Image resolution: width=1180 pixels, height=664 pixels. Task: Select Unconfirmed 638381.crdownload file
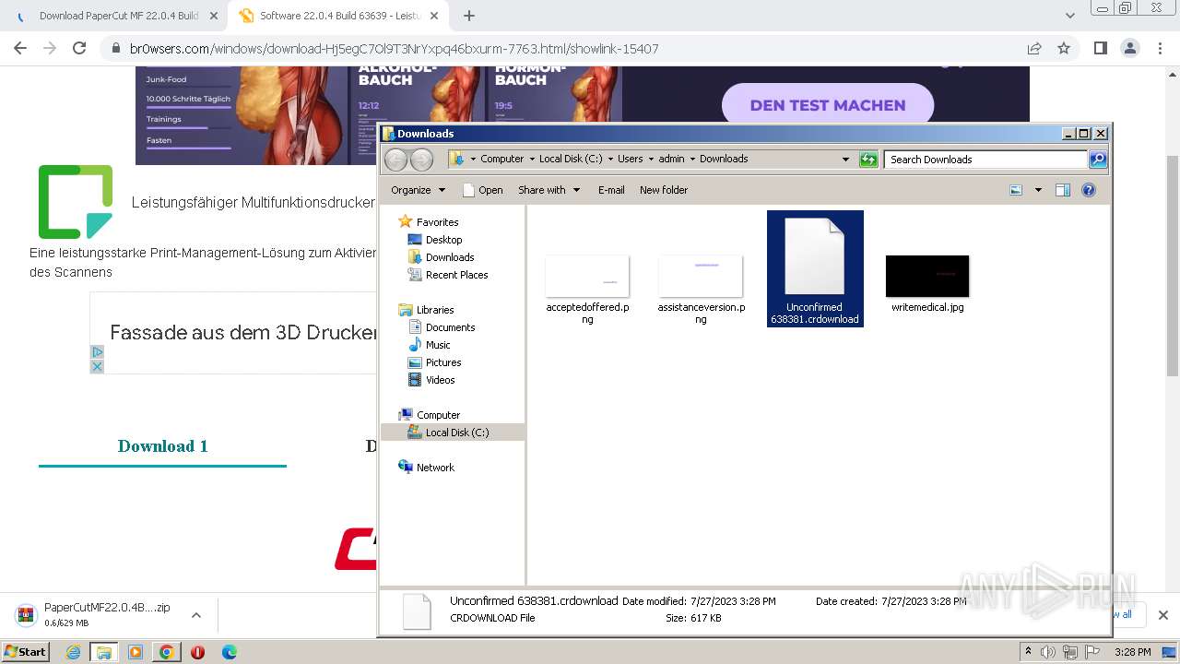(x=815, y=268)
